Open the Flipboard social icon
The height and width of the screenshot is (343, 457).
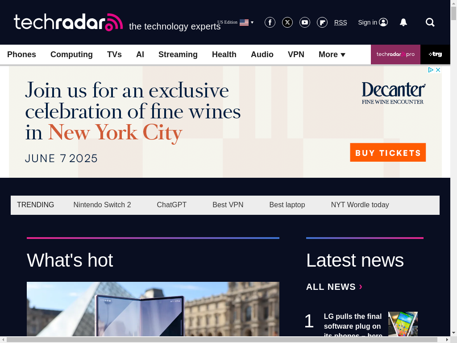click(x=322, y=22)
